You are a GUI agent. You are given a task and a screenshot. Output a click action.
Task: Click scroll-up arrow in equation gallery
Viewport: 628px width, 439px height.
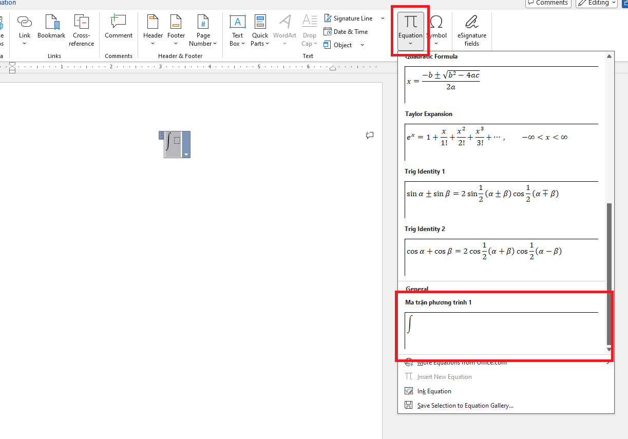click(x=610, y=56)
